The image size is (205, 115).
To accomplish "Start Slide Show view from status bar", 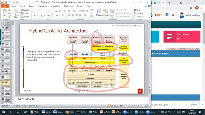I will point(118,106).
